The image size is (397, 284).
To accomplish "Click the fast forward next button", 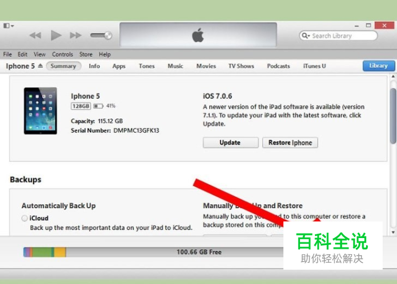I will click(x=76, y=35).
